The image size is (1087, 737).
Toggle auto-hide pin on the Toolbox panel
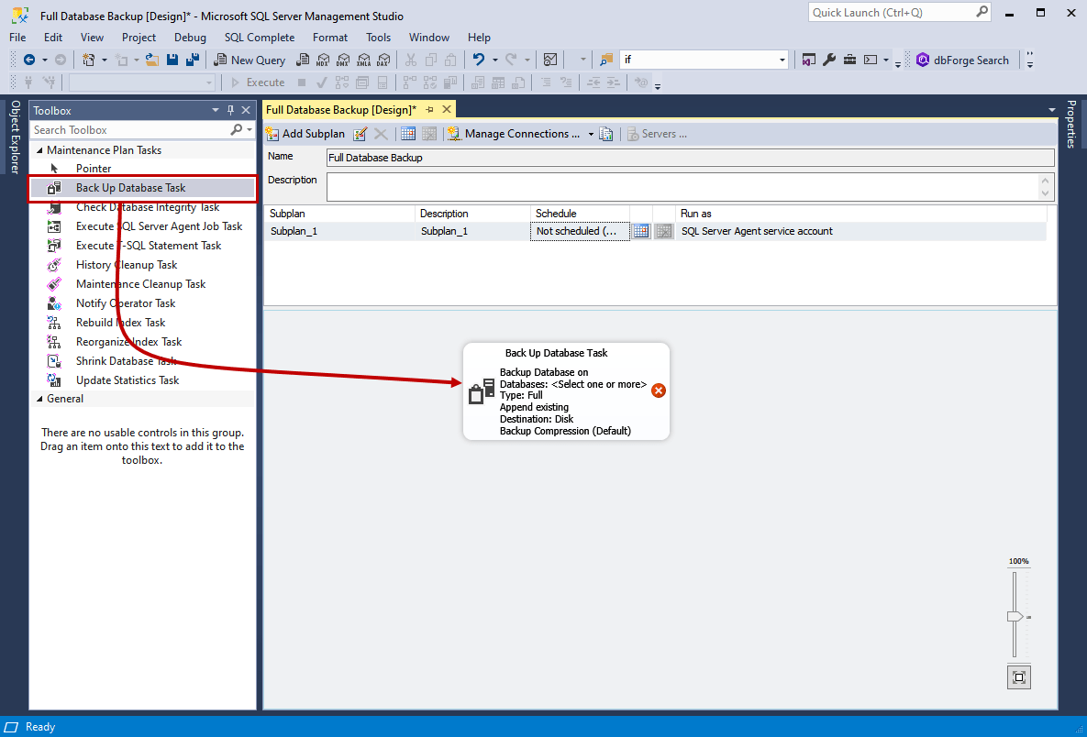pyautogui.click(x=230, y=109)
